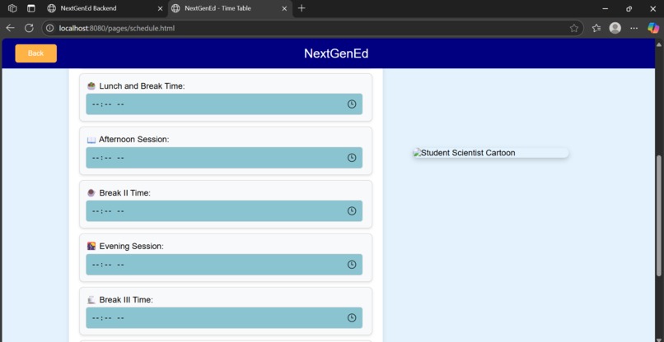Open clock picker for Afternoon Session
The image size is (664, 342).
352,158
